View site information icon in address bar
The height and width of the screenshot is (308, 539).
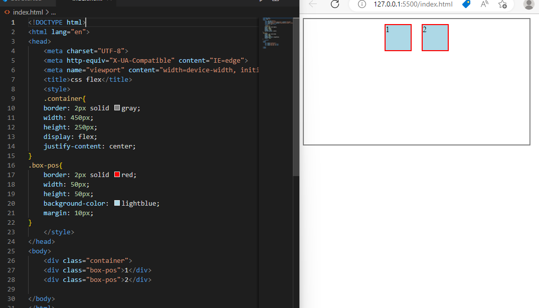click(x=362, y=4)
